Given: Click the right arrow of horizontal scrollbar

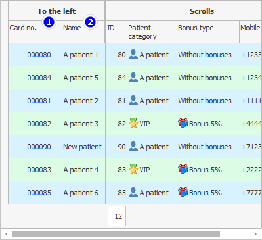Looking at the screenshot, I should (255, 234).
